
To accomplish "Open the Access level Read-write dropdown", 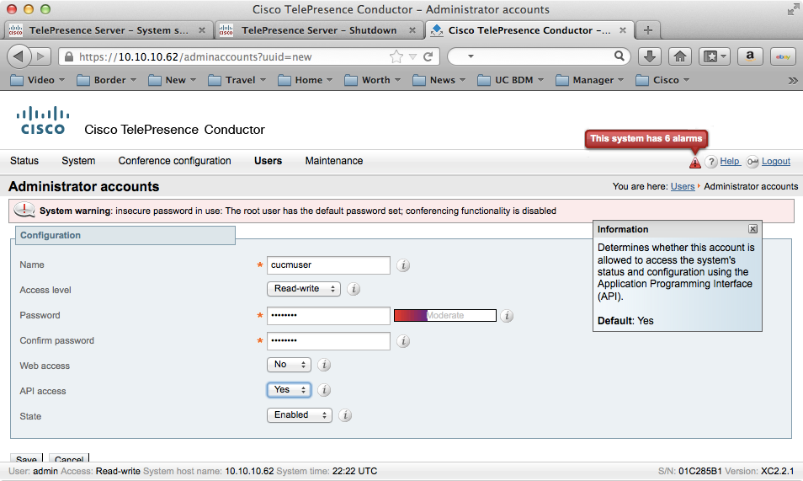I will pyautogui.click(x=304, y=289).
